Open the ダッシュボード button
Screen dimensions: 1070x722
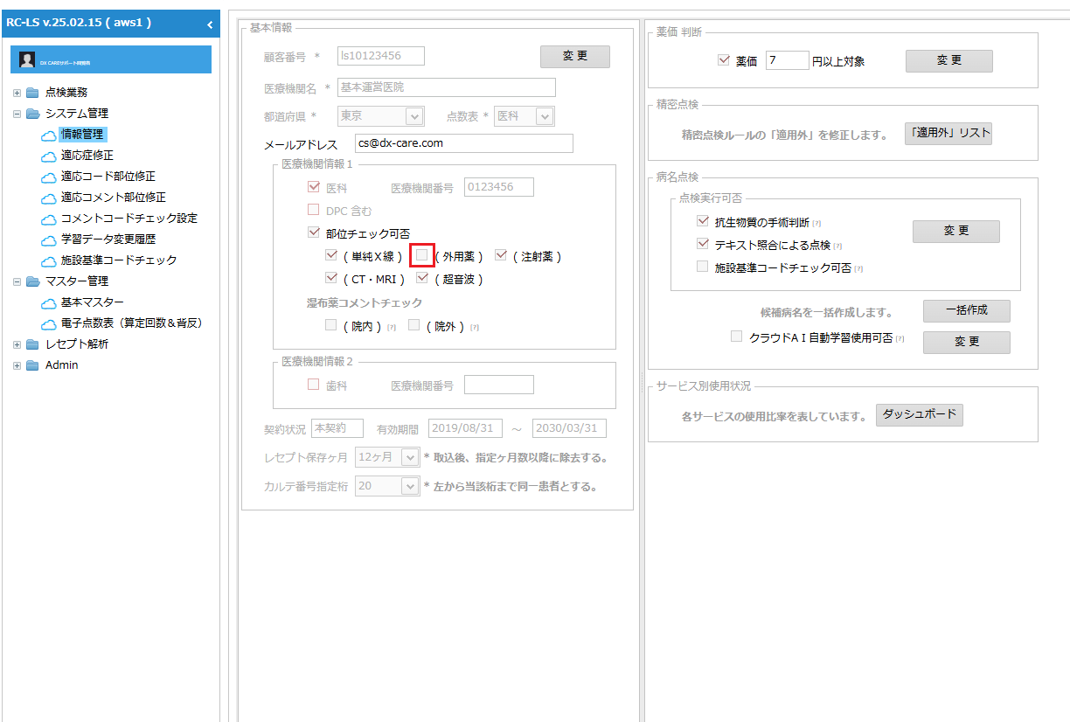click(920, 415)
